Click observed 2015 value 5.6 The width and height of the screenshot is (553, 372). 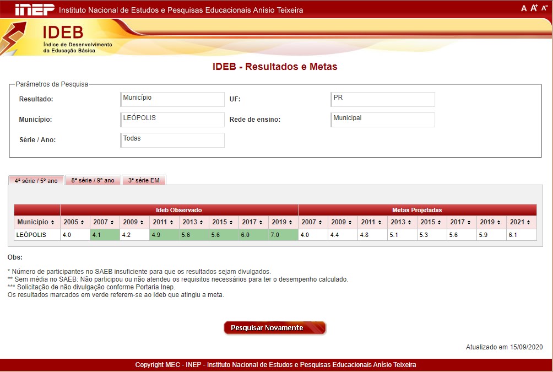coord(224,235)
